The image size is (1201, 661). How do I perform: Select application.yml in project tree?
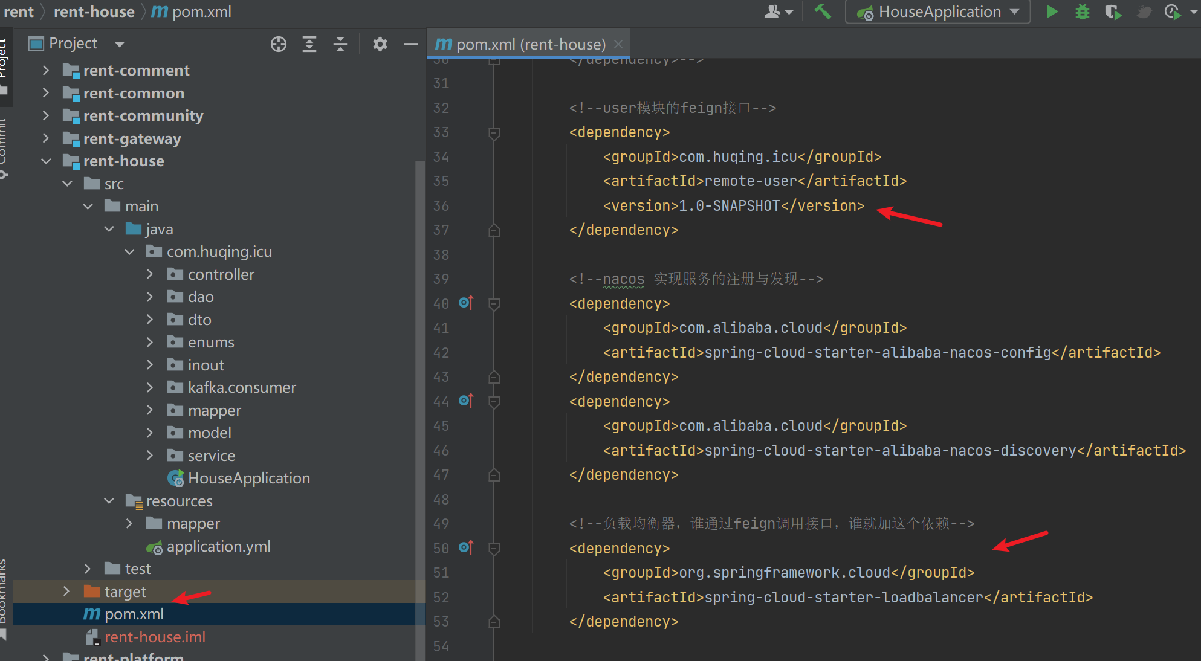(218, 547)
